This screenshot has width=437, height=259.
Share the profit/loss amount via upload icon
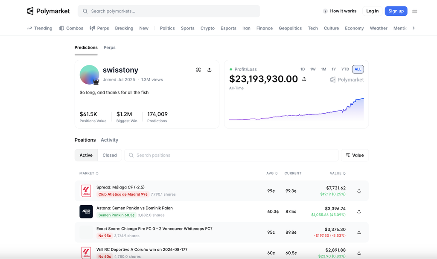tap(304, 79)
